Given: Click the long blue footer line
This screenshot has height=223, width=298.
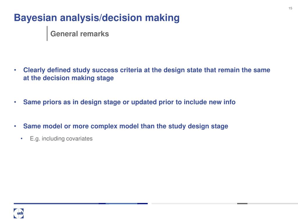Looking at the screenshot, I should 81,204.
